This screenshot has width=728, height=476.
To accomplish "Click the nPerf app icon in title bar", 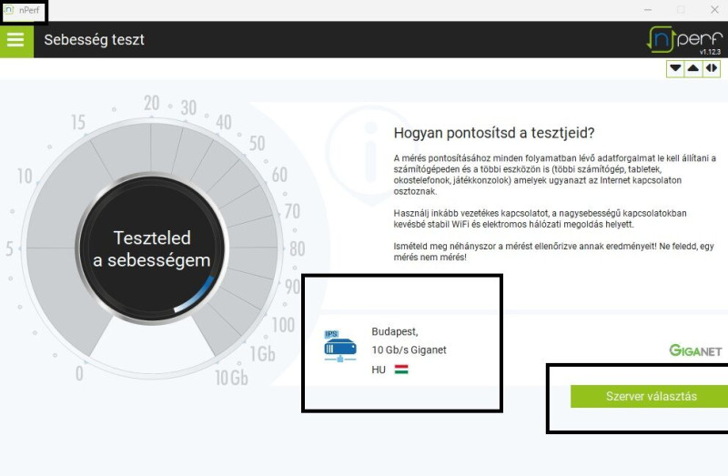I will (9, 10).
